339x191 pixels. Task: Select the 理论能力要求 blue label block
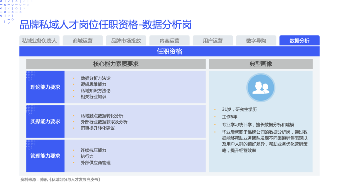tap(45, 87)
